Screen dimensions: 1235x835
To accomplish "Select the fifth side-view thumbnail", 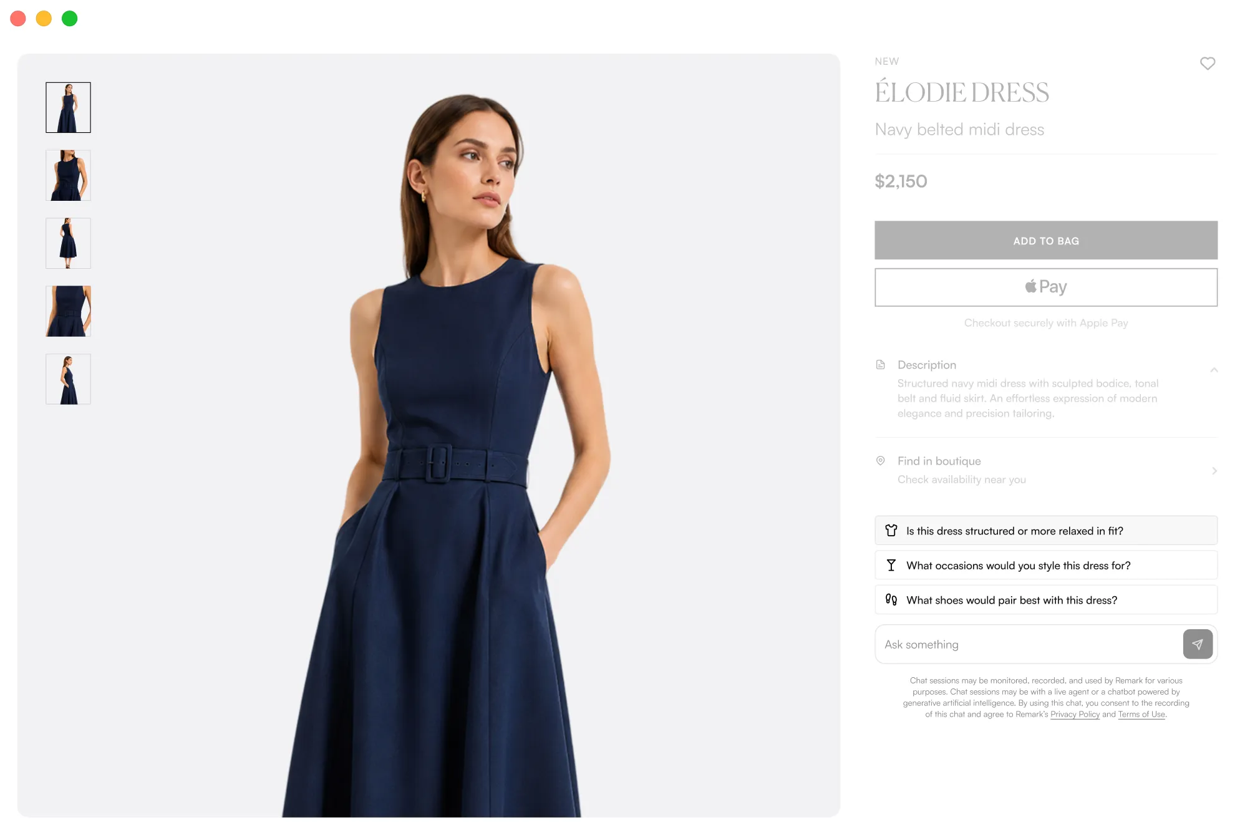I will click(69, 379).
